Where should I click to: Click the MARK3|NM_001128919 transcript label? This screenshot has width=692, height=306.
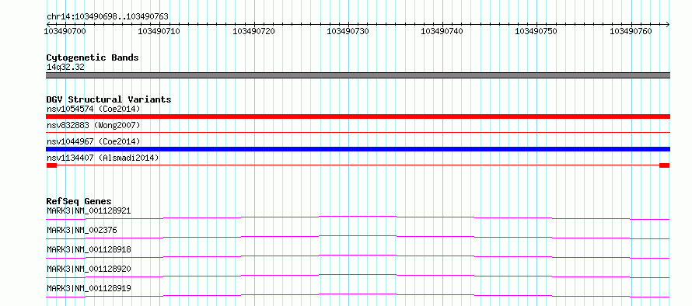pos(89,288)
